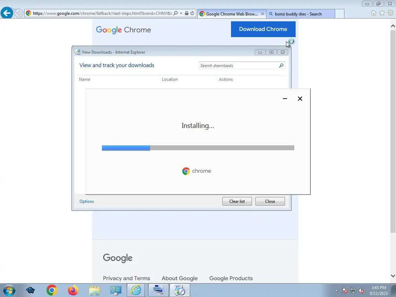Show hidden system tray icons

coord(336,291)
